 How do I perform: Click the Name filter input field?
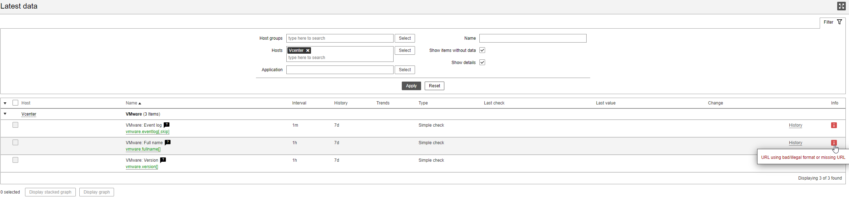[533, 38]
